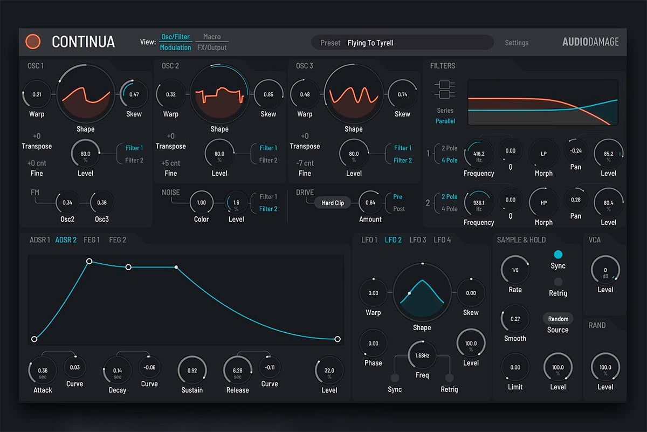The width and height of the screenshot is (647, 432).
Task: Enable the LFO Retrig toggle under Freq
Action: 449,378
